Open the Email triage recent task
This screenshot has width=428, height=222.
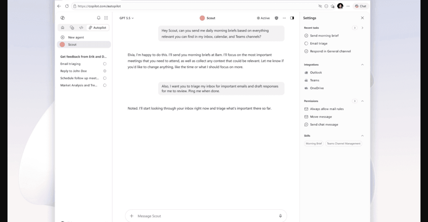[x=319, y=43]
